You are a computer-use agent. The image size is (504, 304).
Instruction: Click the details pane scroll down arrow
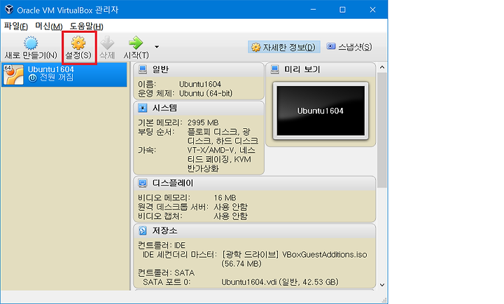click(382, 284)
